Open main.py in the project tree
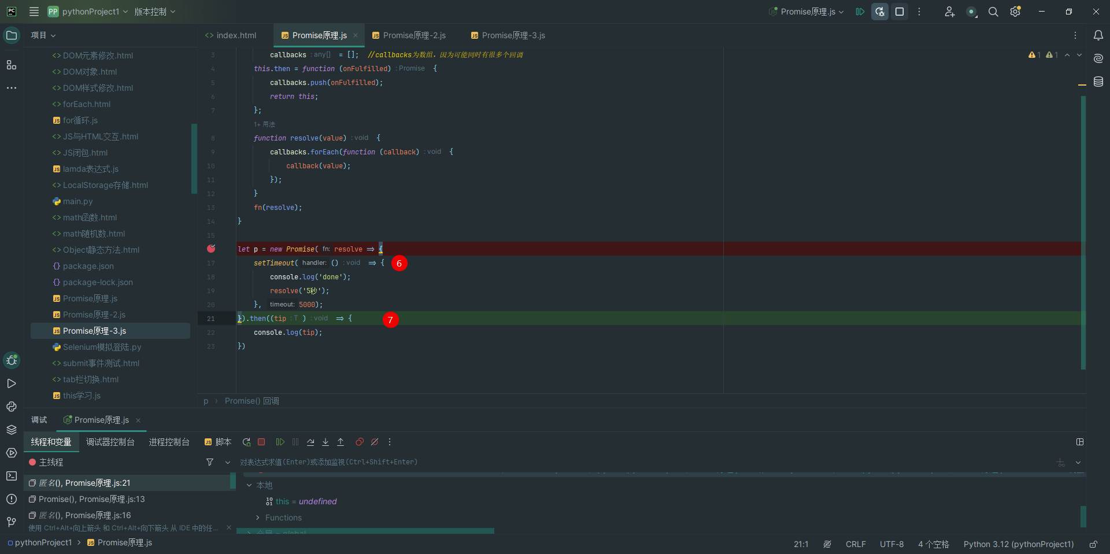The width and height of the screenshot is (1110, 554). 77,201
